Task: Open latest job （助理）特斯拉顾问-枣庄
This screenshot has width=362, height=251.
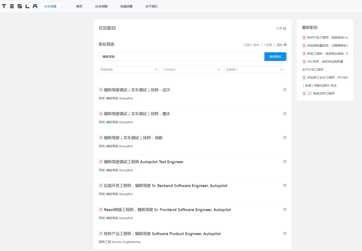Action: 320,86
